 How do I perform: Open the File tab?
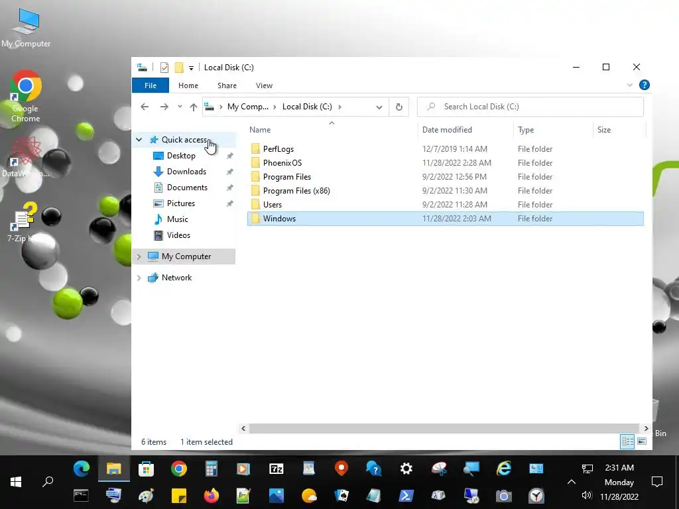[x=151, y=85]
